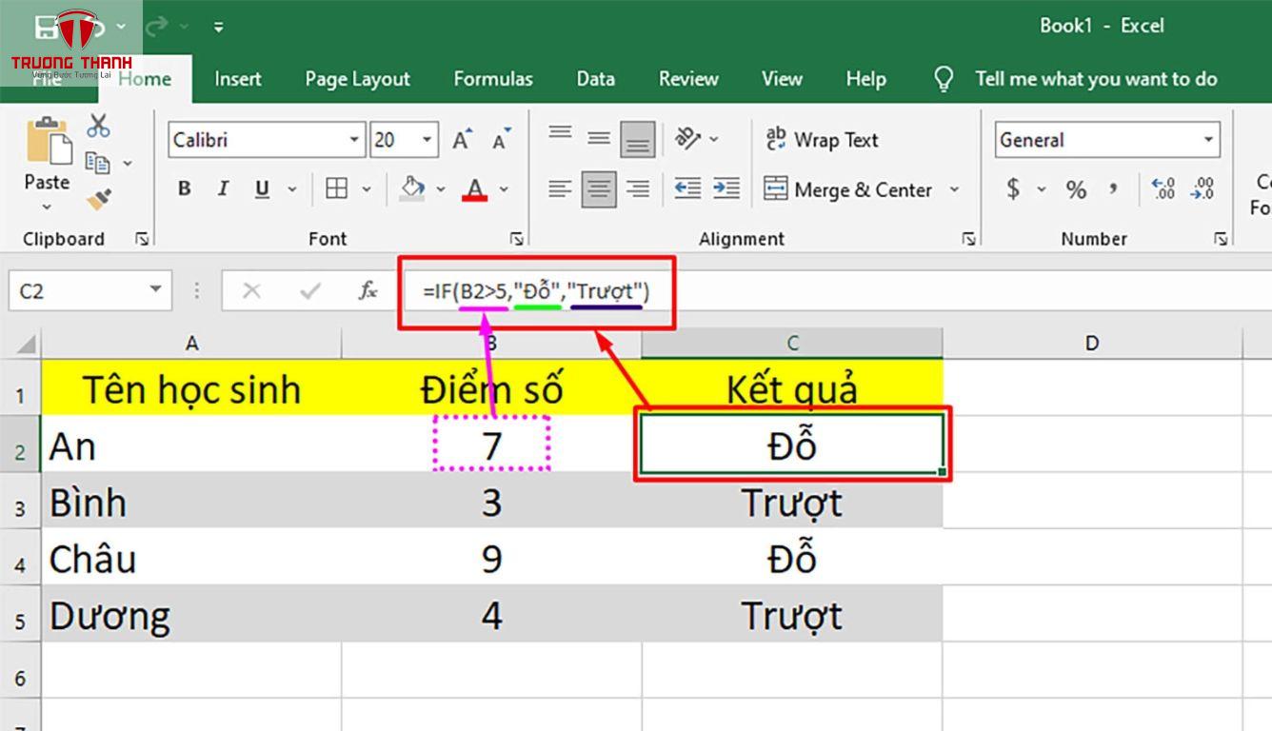Select the Dương name cell
This screenshot has width=1272, height=731.
click(x=190, y=615)
